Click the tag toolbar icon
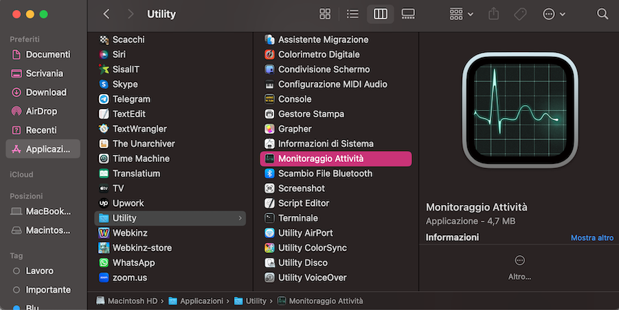 click(520, 14)
